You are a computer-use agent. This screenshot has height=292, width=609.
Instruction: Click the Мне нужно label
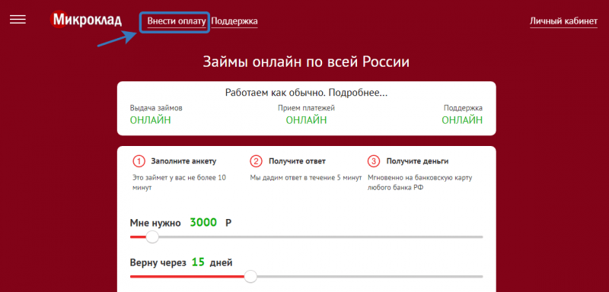click(x=155, y=224)
